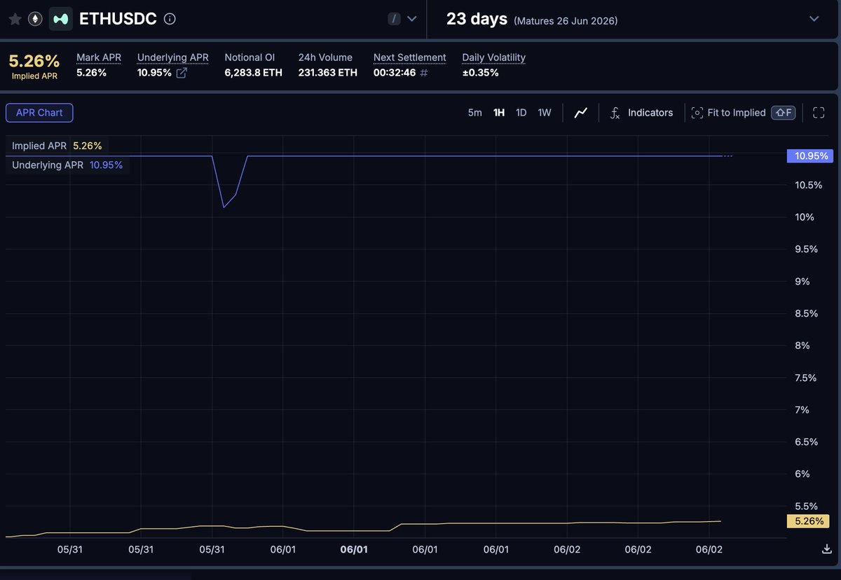Click the ETHUSDC market name
The image size is (841, 580).
tap(118, 19)
